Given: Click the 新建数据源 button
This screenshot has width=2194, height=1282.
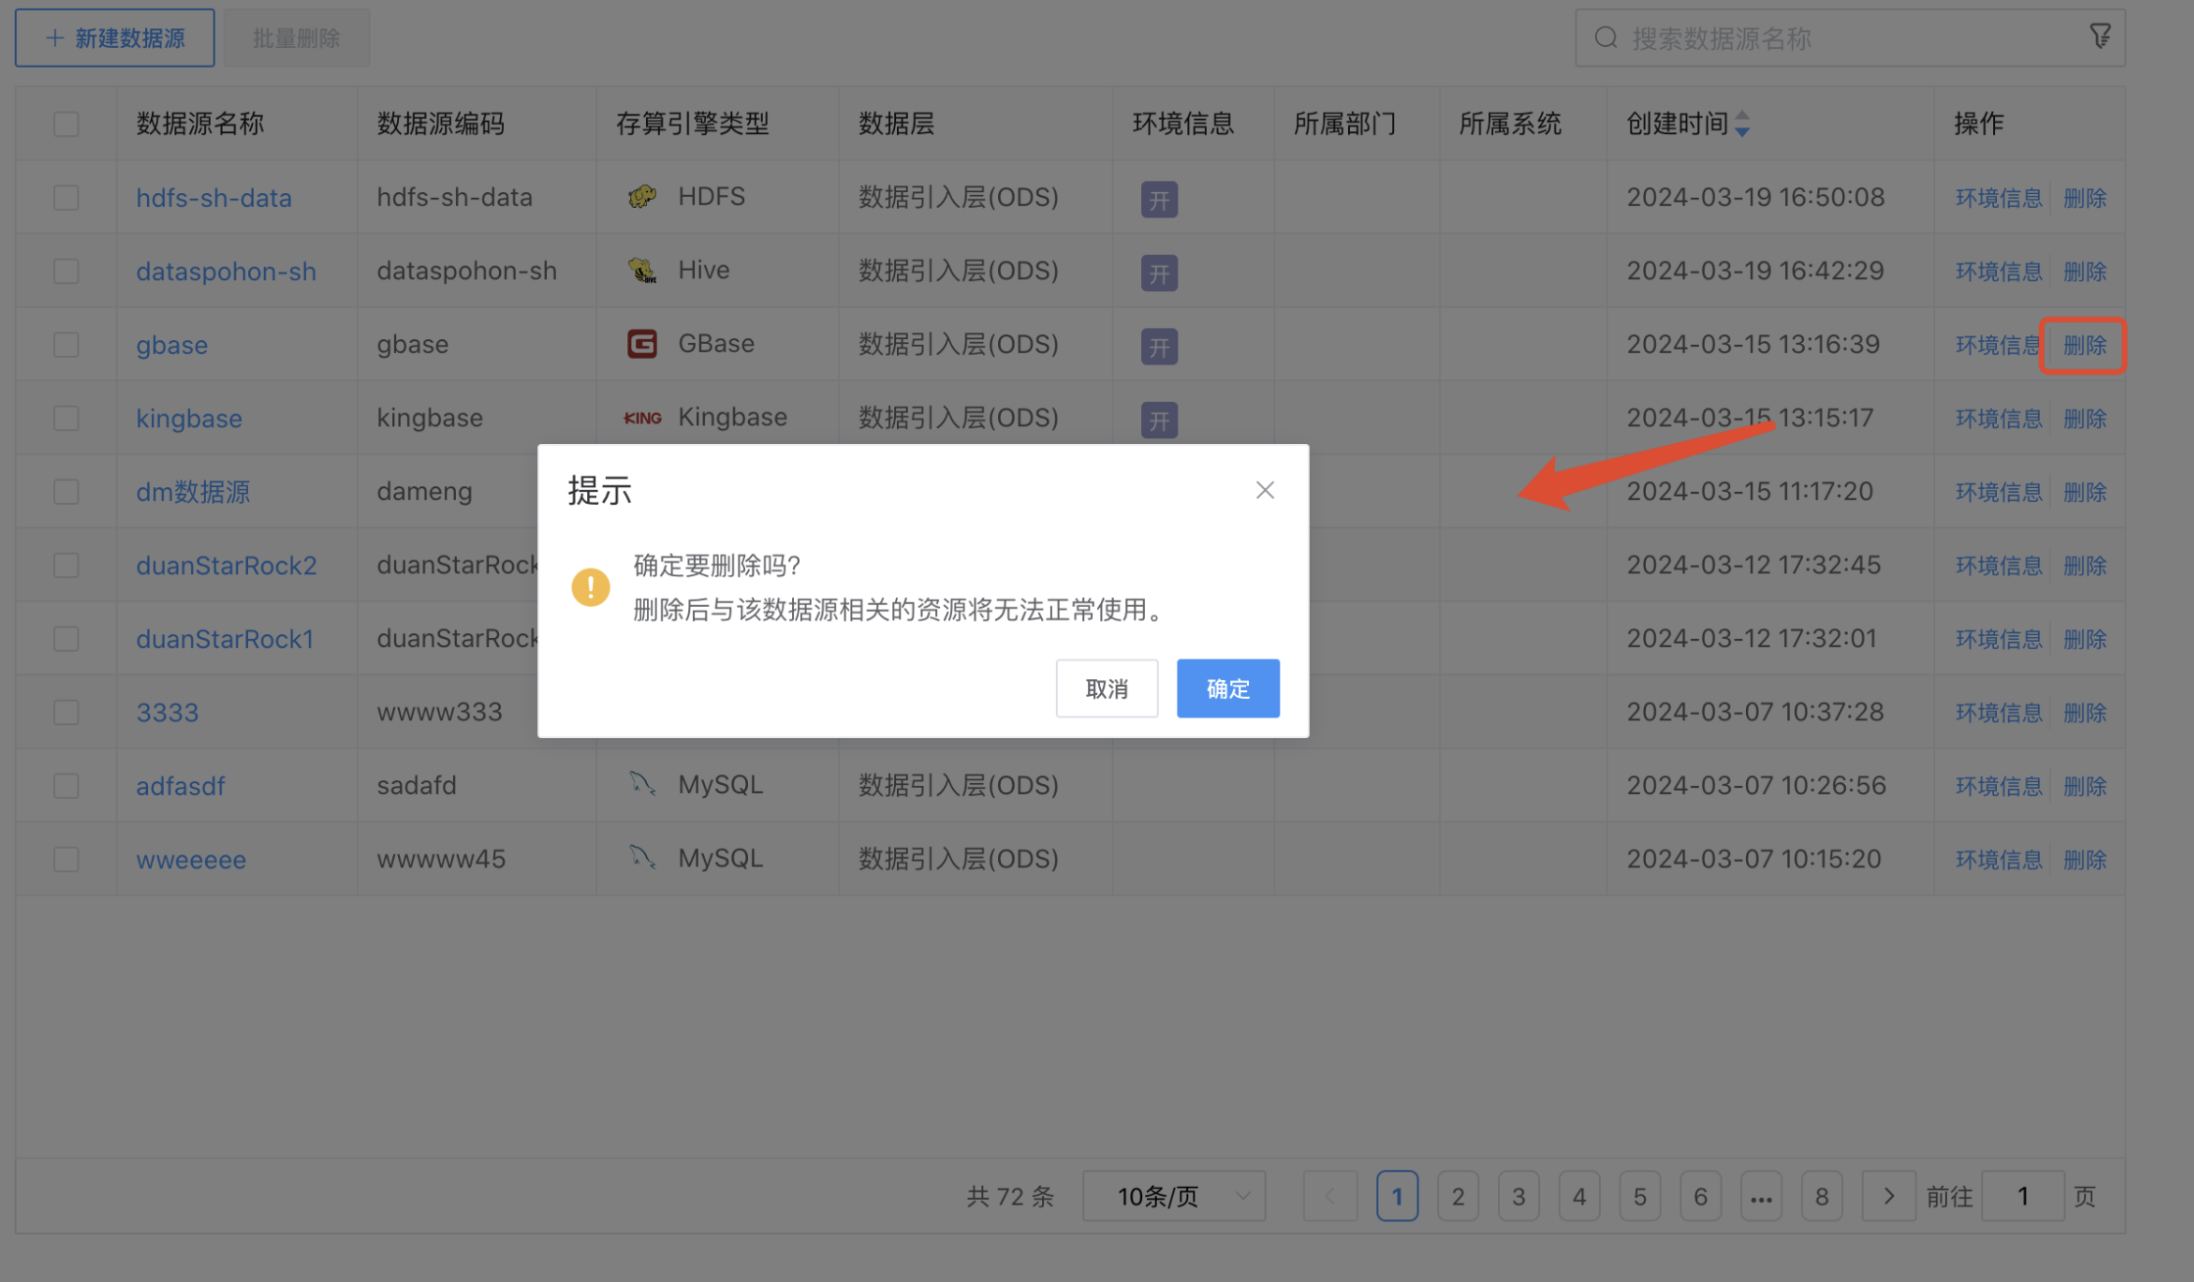Looking at the screenshot, I should (x=114, y=36).
